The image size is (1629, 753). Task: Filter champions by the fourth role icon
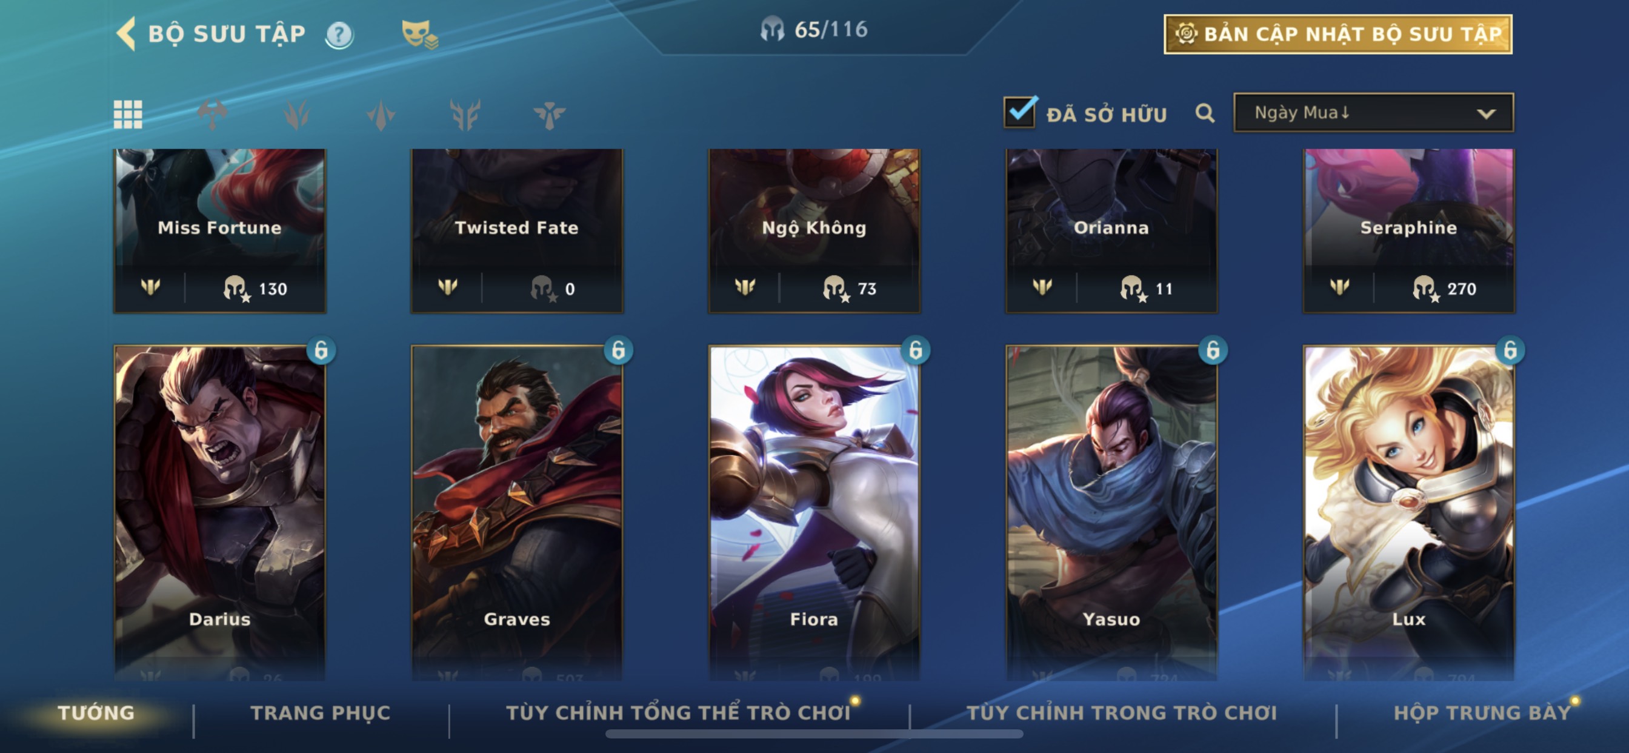tap(381, 115)
